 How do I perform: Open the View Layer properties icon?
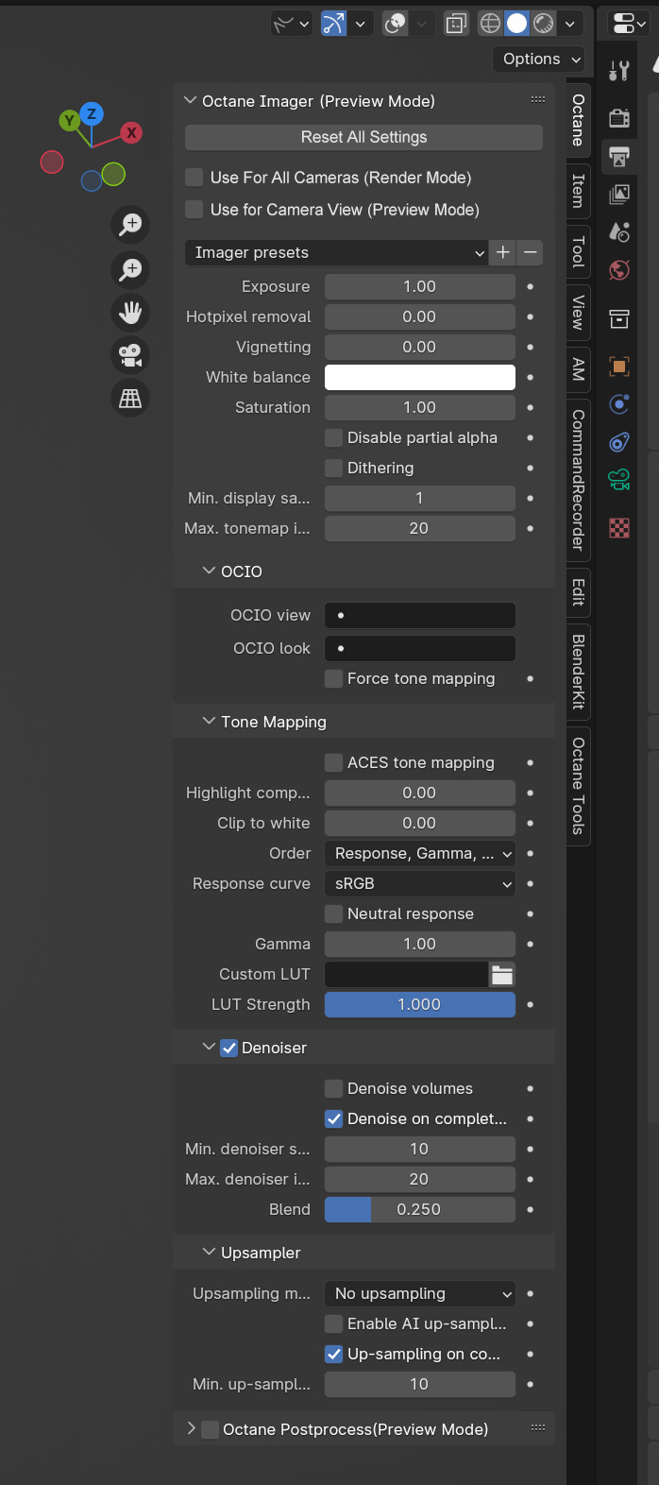619,195
